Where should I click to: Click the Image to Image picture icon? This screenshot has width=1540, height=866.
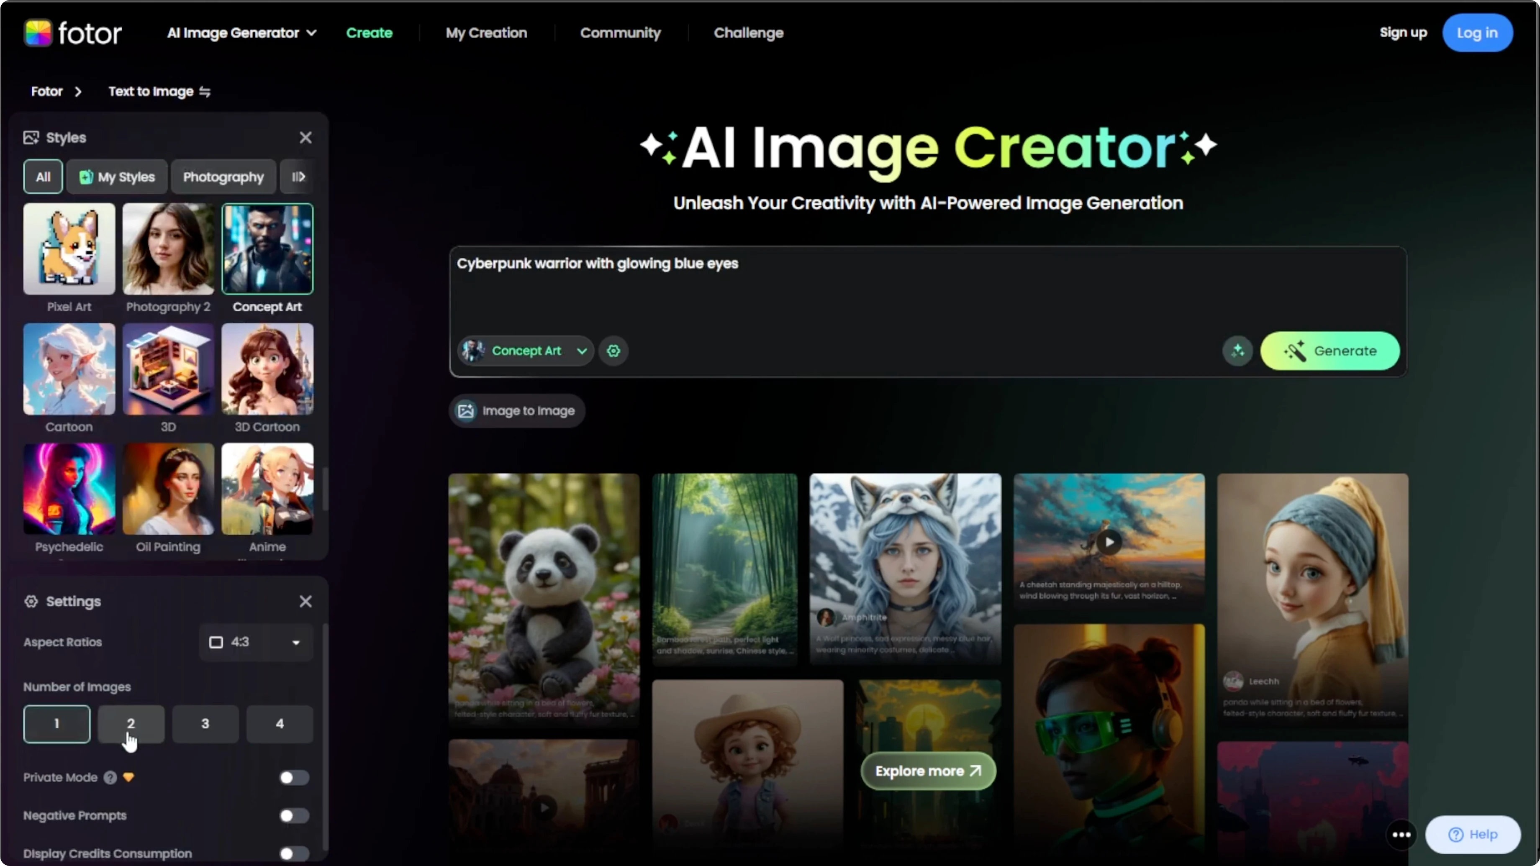coord(466,410)
